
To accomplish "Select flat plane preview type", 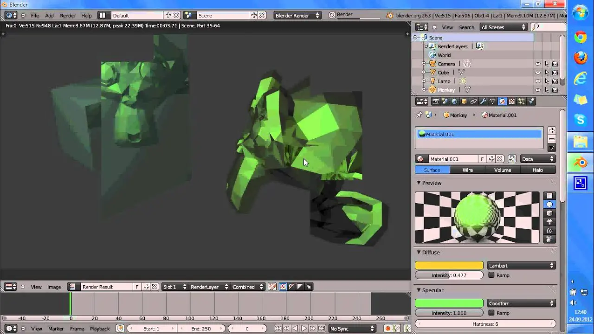I will [x=549, y=196].
